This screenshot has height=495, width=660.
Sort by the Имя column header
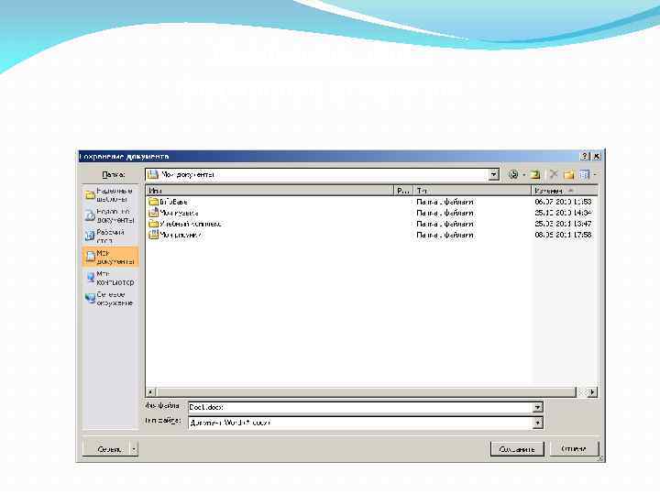pos(269,191)
